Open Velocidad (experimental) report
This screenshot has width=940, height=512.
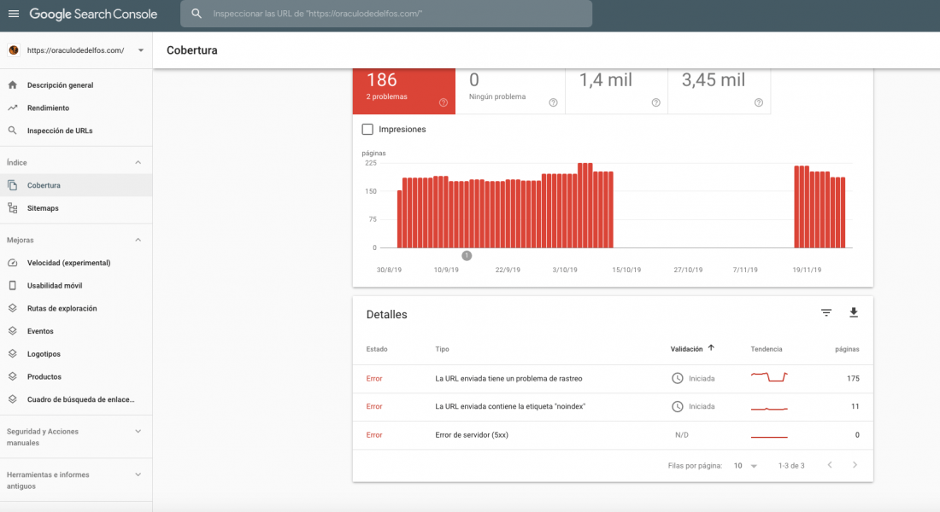tap(76, 263)
